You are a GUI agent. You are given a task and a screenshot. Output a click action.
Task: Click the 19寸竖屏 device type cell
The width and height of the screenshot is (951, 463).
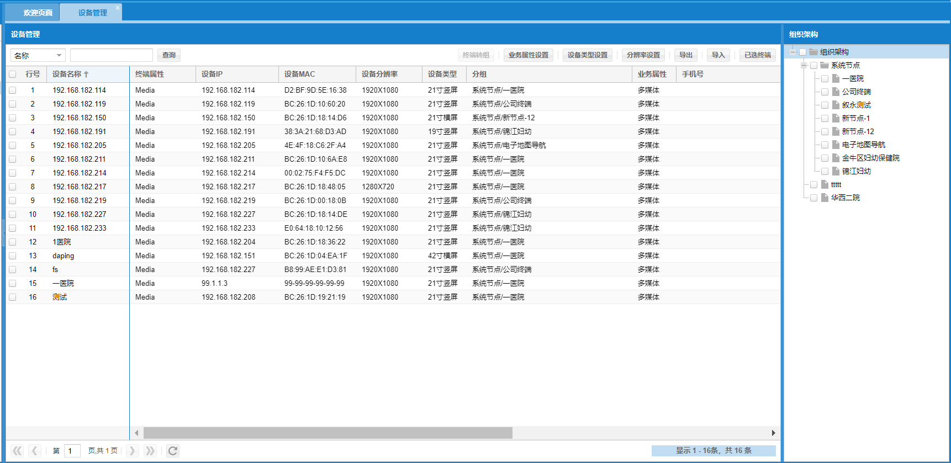443,131
